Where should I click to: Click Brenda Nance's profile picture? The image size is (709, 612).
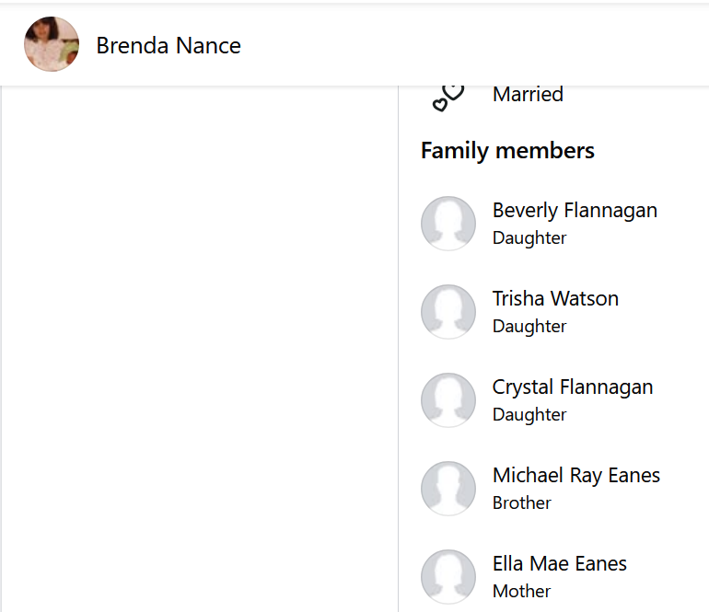[52, 44]
